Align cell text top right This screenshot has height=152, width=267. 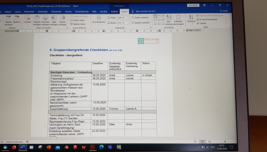click(x=163, y=16)
